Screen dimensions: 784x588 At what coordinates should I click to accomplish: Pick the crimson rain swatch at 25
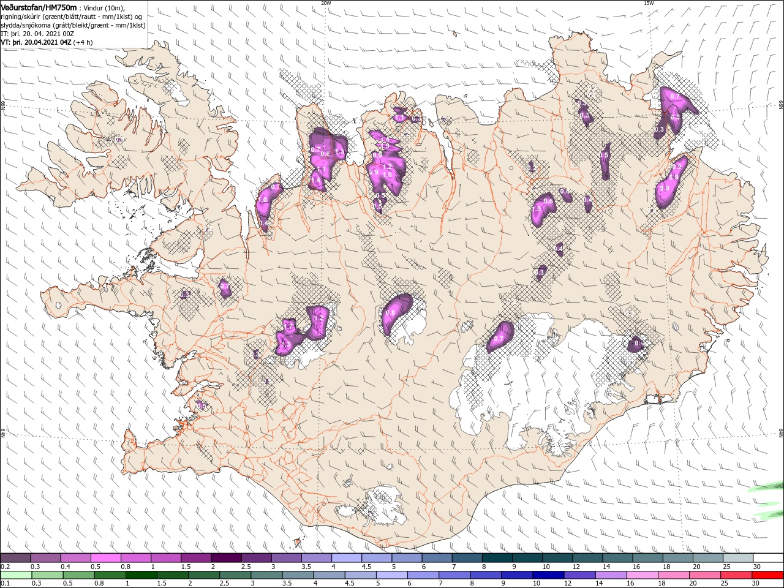(x=737, y=575)
